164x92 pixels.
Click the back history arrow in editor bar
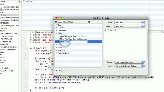pos(29,32)
